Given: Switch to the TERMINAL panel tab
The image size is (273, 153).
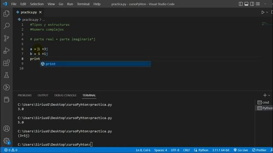Looking at the screenshot, I should [89, 95].
